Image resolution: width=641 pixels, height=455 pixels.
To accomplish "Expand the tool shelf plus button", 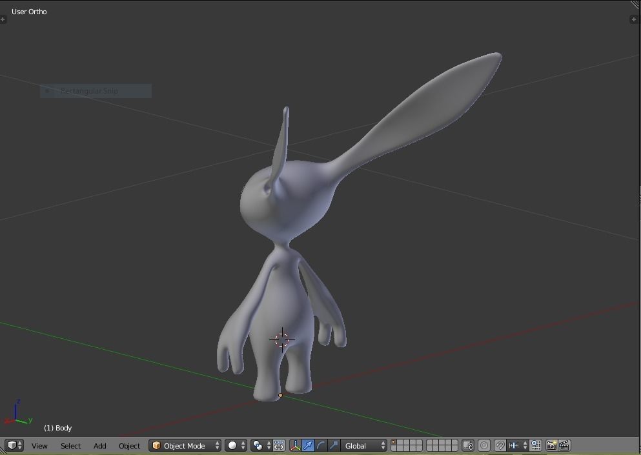I will [x=3, y=19].
